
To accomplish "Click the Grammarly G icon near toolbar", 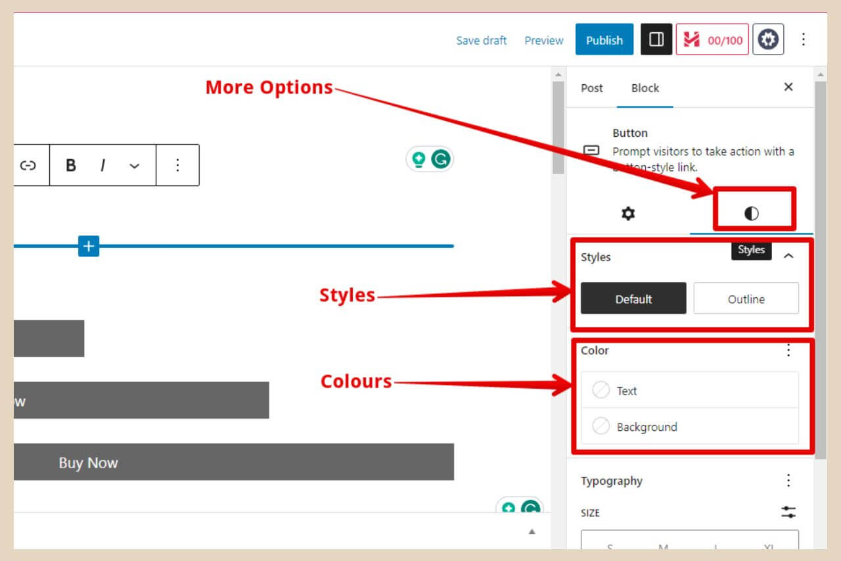I will click(440, 159).
